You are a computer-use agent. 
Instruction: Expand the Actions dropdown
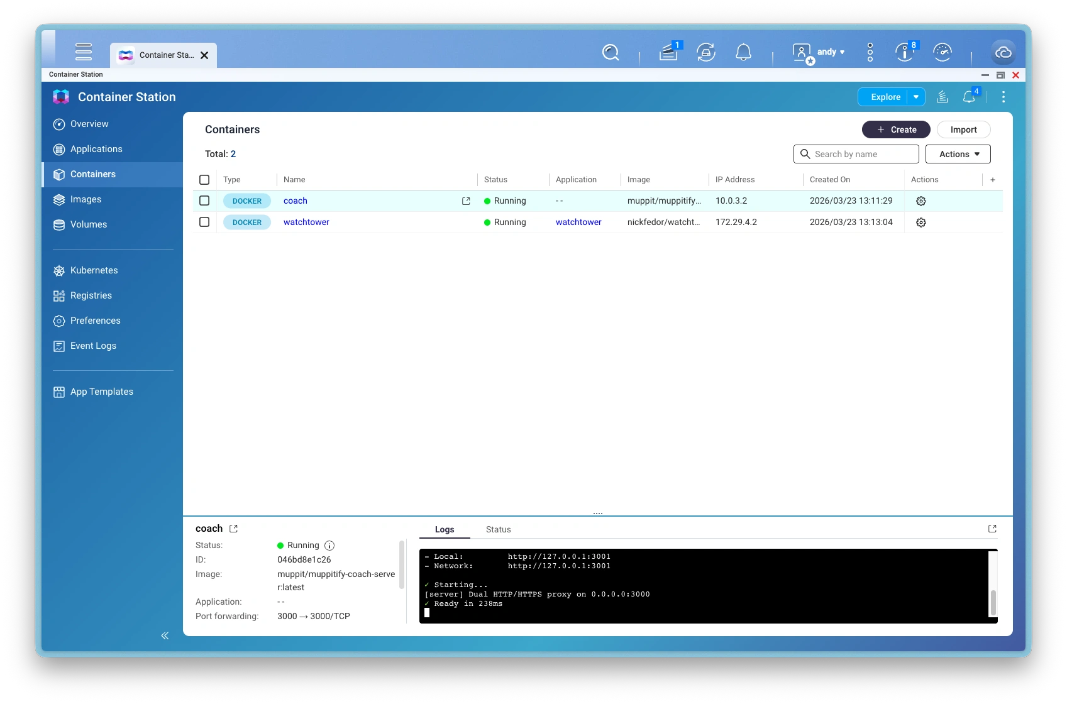pyautogui.click(x=958, y=154)
